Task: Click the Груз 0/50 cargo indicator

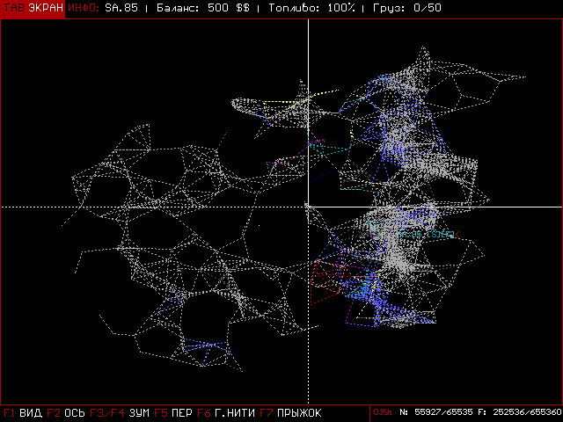Action: [x=406, y=8]
